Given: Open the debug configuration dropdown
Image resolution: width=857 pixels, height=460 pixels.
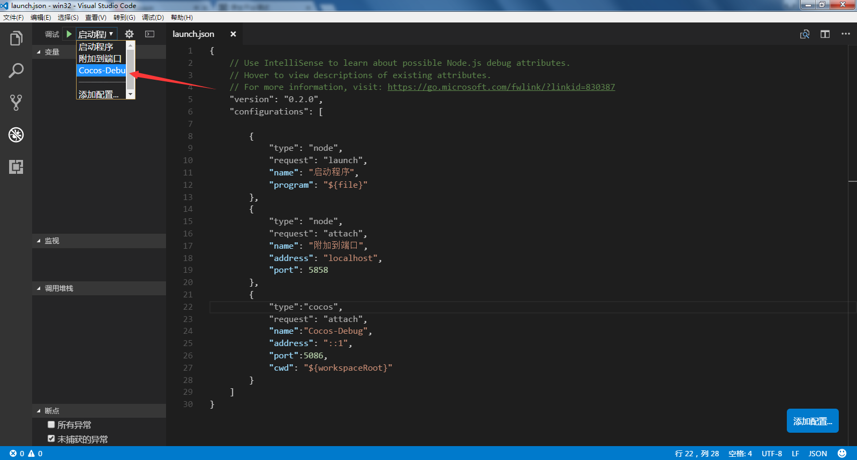Looking at the screenshot, I should point(96,34).
